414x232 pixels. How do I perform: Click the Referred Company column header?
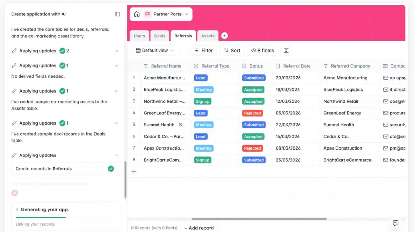click(x=350, y=66)
